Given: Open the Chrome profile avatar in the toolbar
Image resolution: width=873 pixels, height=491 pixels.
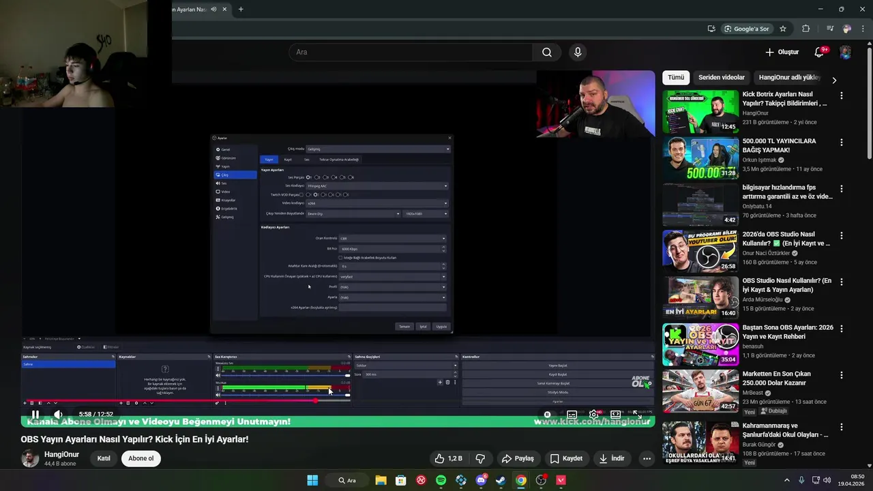Looking at the screenshot, I should (x=847, y=29).
